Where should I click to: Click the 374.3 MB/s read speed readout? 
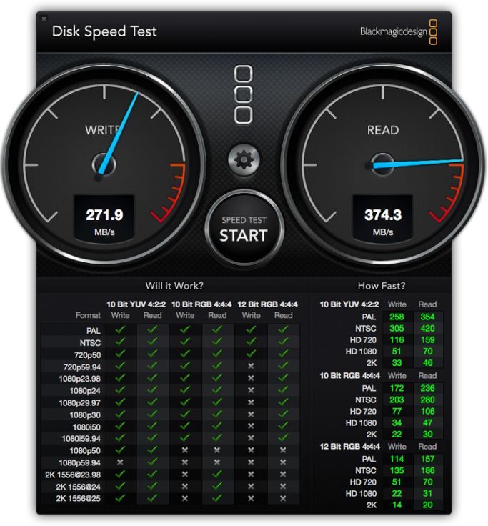tap(383, 218)
